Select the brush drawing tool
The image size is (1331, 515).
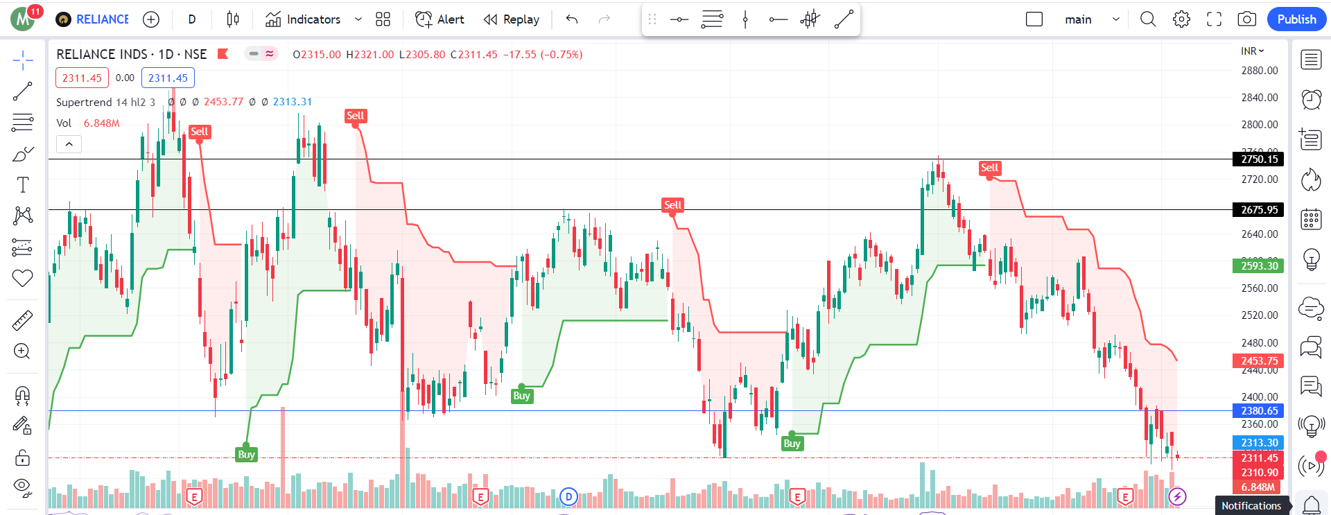(x=22, y=154)
